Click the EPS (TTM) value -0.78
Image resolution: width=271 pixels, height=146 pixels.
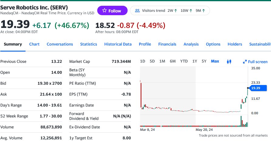point(126,94)
